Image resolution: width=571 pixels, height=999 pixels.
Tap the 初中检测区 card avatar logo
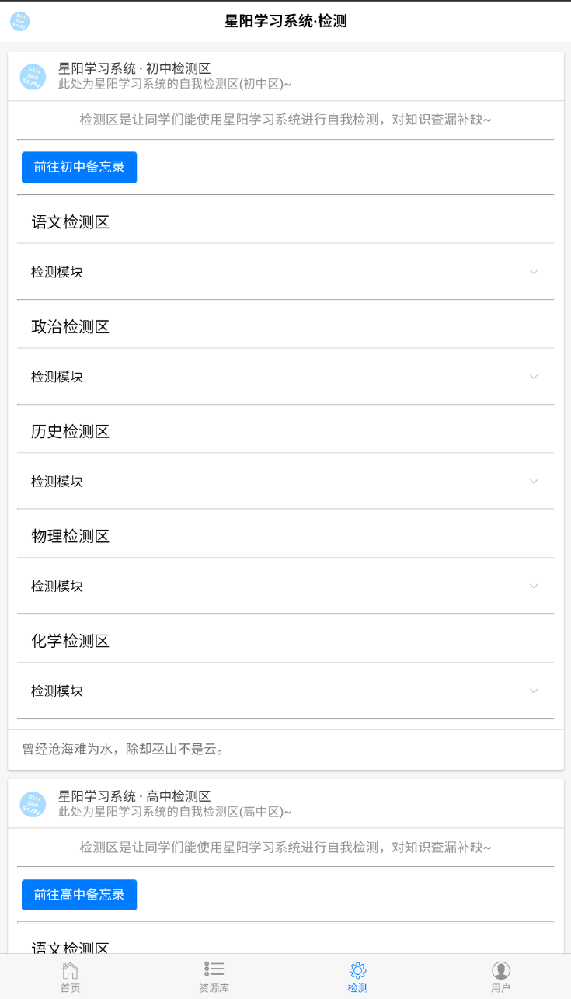pos(33,77)
